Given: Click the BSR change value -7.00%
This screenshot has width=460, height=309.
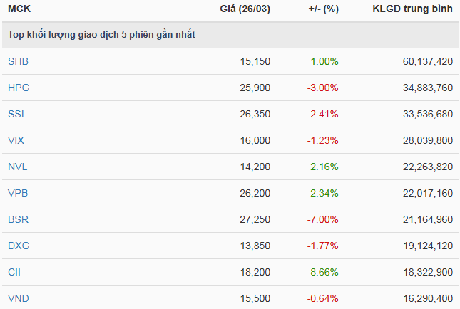Looking at the screenshot, I should tap(322, 219).
